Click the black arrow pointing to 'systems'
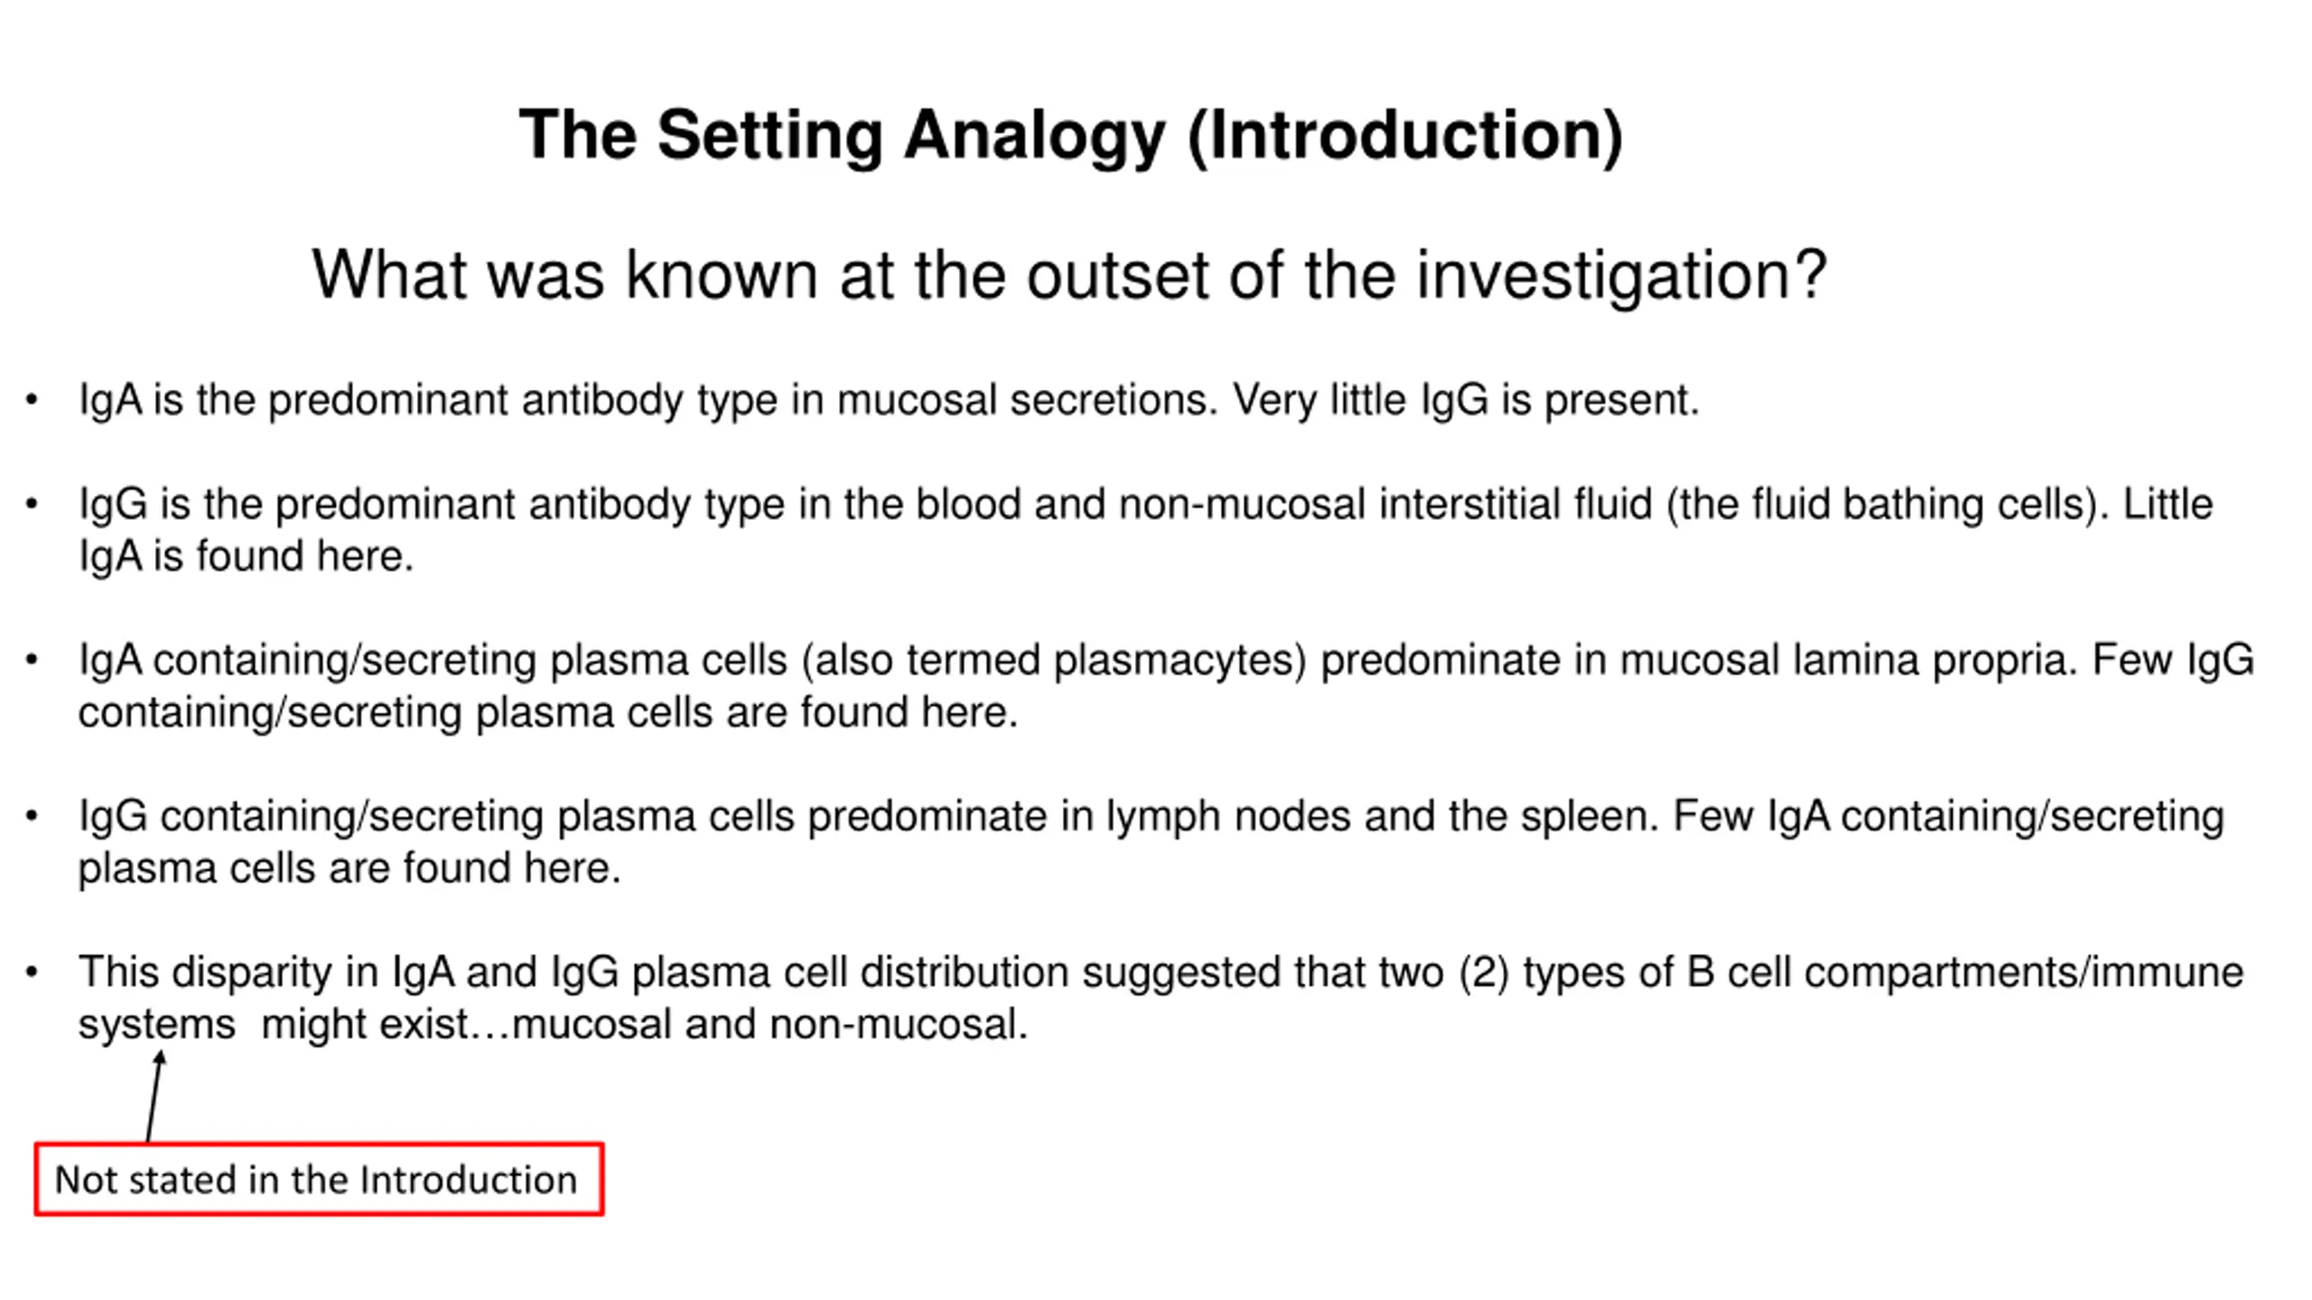Viewport: 2312px width, 1300px height. click(155, 1096)
